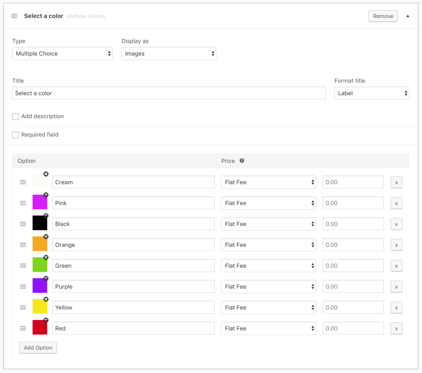Open the Type dropdown showing Multiple Choice
Screen dimensions: 422x373
62,54
